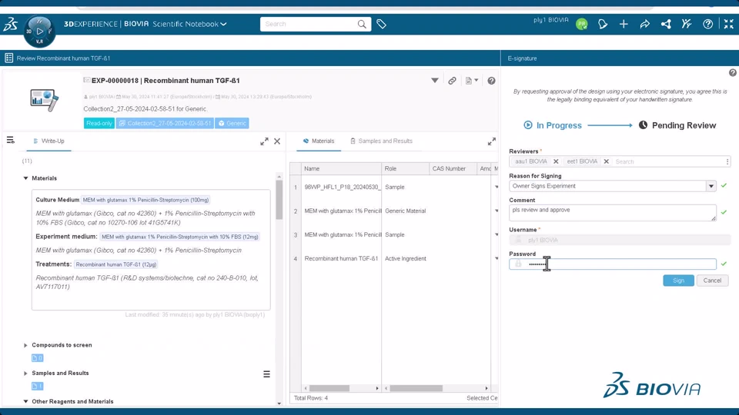Click the Comment text area

612,213
